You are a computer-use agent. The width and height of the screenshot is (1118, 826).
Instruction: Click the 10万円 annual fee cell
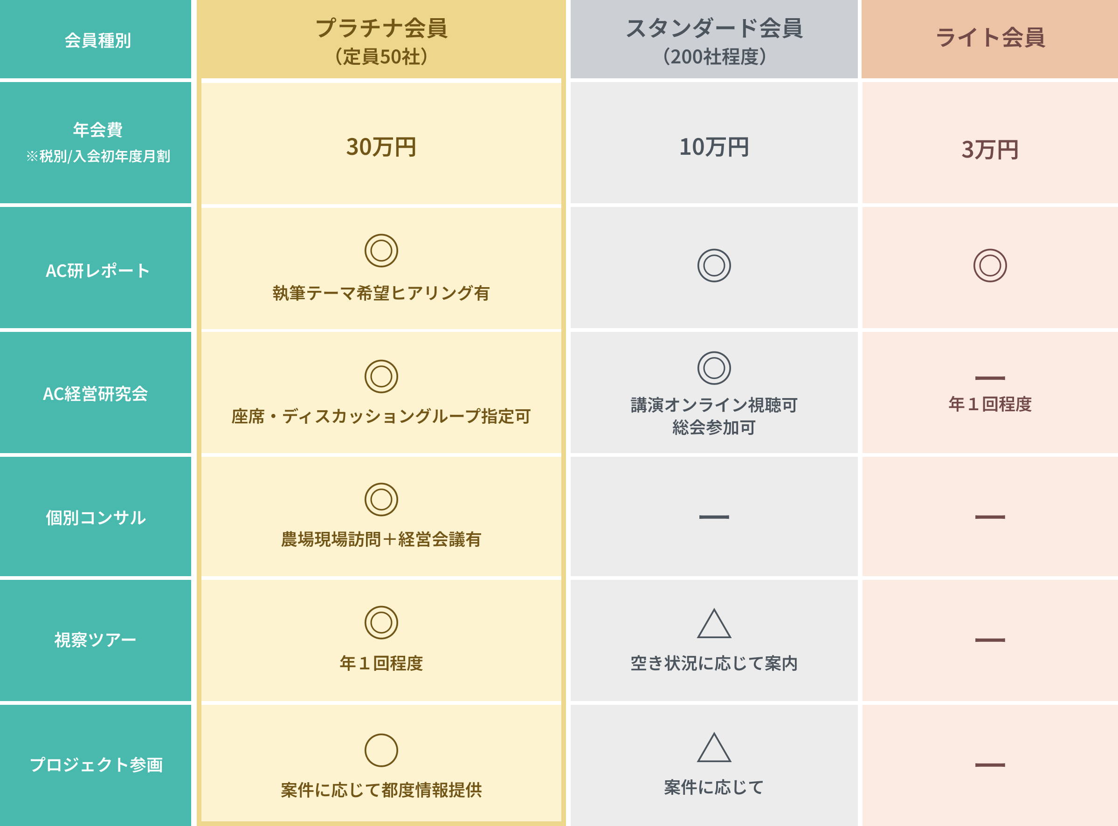click(x=714, y=143)
